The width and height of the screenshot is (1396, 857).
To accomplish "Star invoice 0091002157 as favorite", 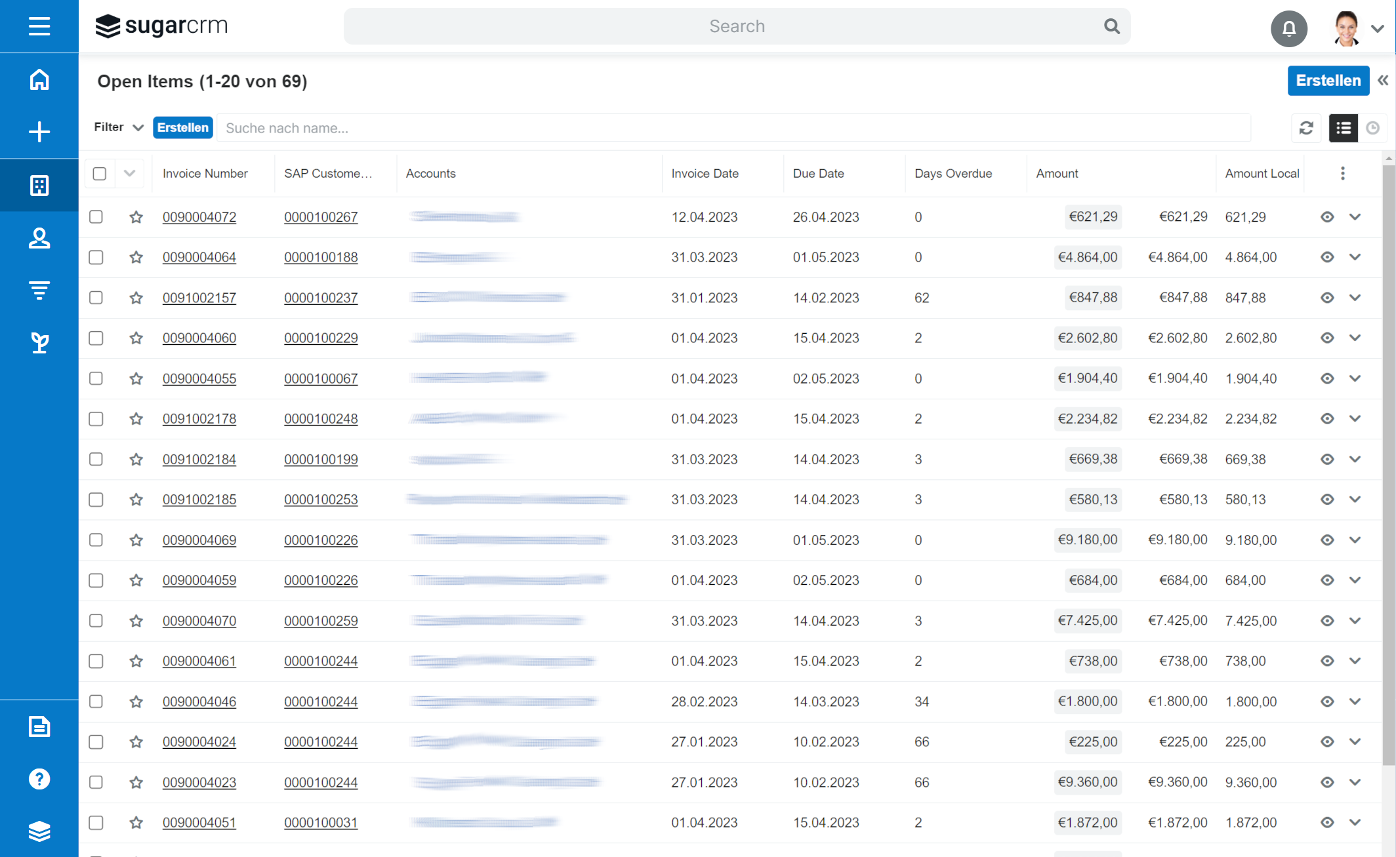I will click(136, 298).
